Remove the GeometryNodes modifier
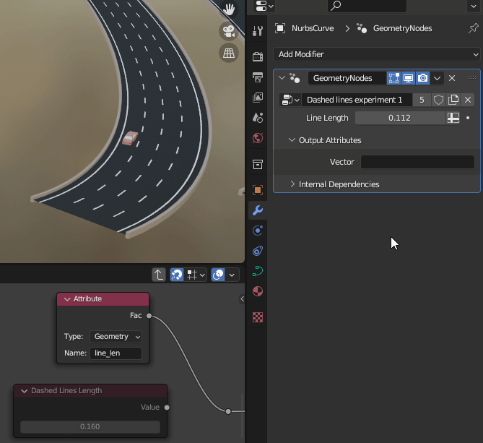The image size is (483, 443). tap(451, 78)
